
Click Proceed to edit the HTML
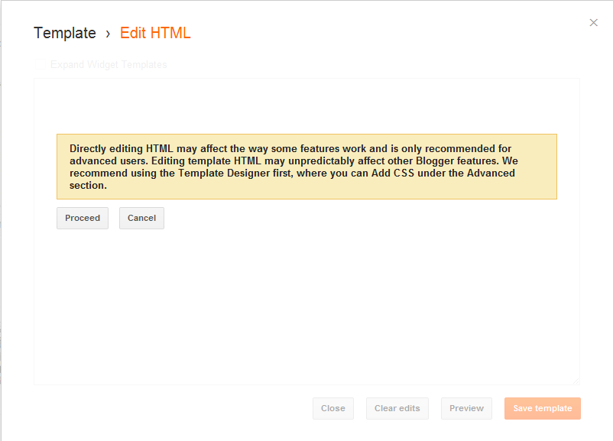pos(83,218)
